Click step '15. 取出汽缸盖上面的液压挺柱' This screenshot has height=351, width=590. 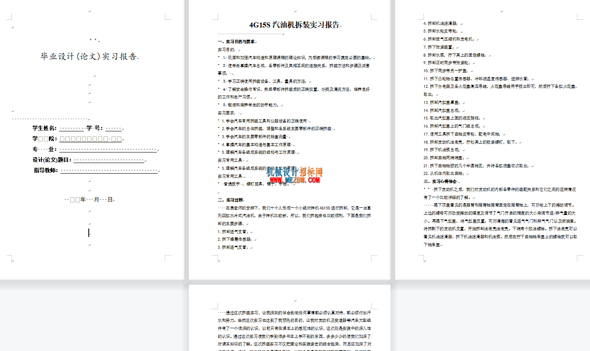coord(452,118)
